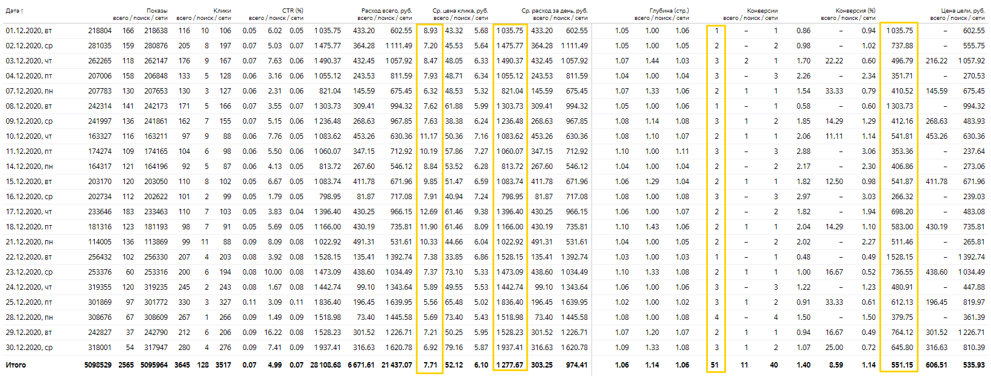Click total network goal price 535.93

pyautogui.click(x=973, y=365)
